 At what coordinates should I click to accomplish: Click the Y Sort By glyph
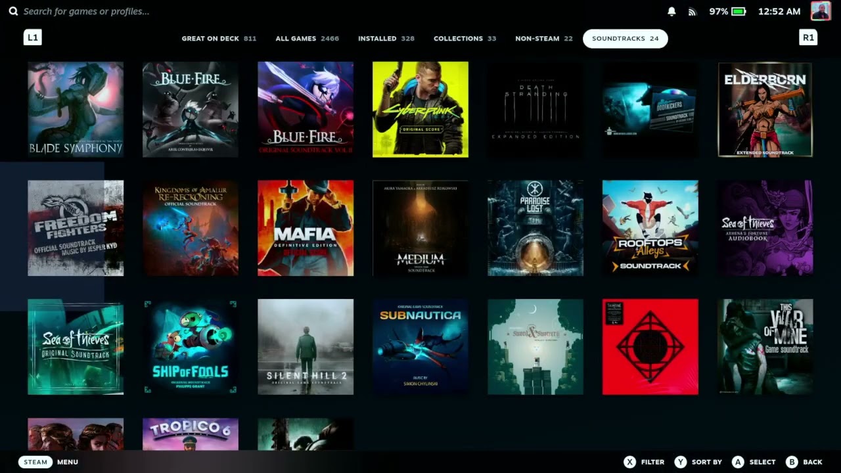tap(681, 462)
